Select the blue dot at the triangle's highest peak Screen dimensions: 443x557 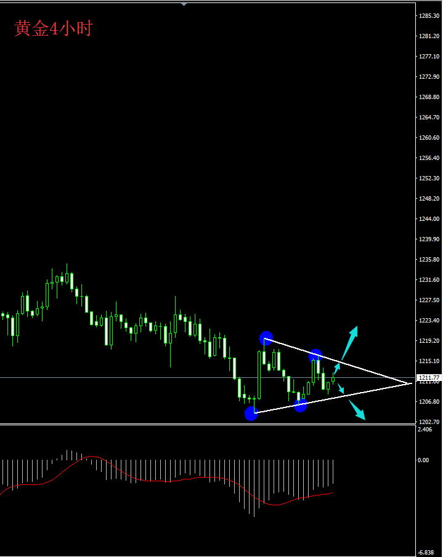[266, 339]
